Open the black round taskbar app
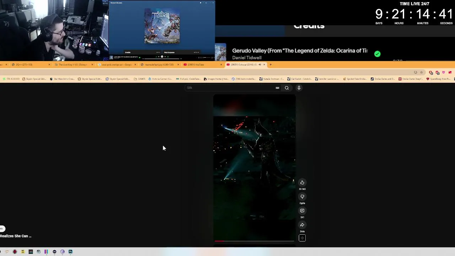Screen dimensions: 455x256 pyautogui.click(x=54, y=252)
